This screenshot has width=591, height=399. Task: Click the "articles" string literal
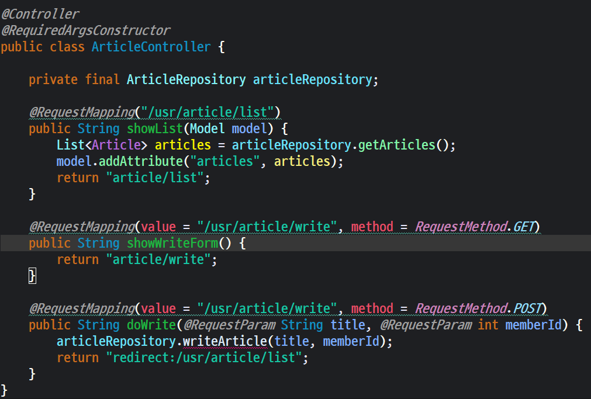coord(224,161)
